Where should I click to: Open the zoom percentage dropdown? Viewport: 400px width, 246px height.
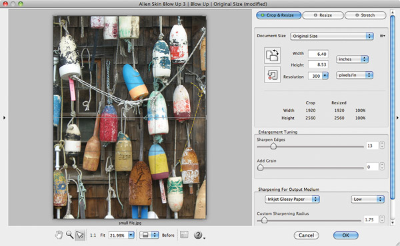131,235
